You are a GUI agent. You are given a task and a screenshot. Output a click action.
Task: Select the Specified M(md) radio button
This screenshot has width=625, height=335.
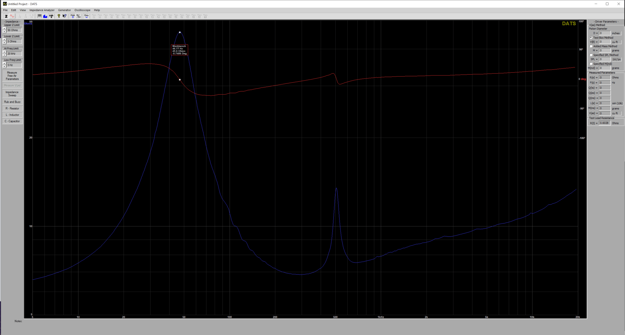click(x=591, y=64)
